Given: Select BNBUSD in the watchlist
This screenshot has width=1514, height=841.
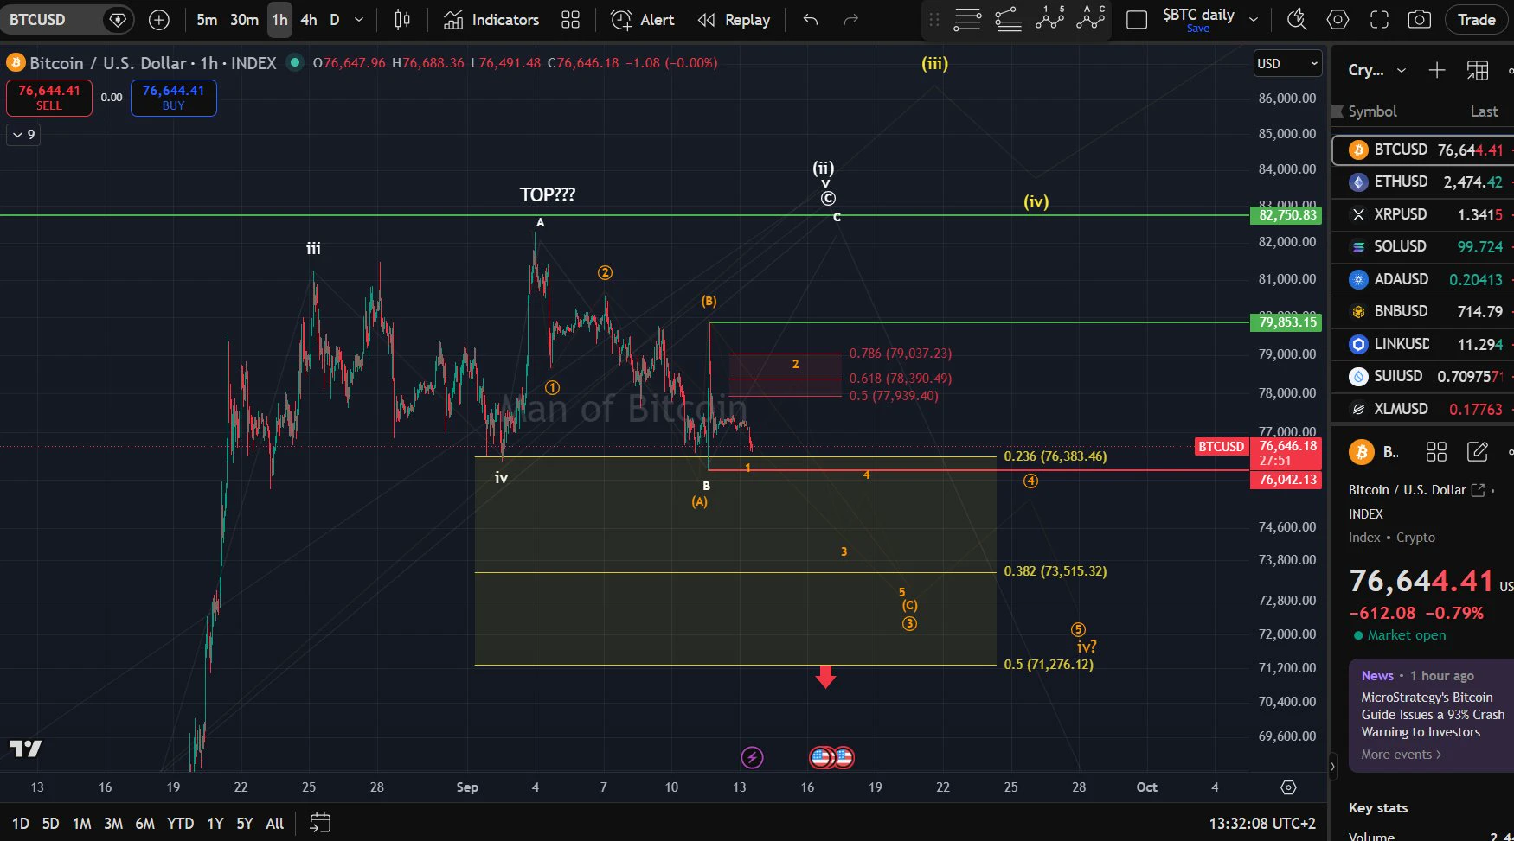Looking at the screenshot, I should tap(1423, 311).
